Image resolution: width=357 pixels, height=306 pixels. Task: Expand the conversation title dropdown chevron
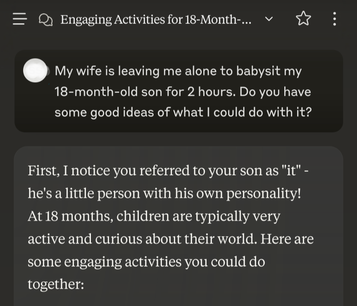(269, 19)
